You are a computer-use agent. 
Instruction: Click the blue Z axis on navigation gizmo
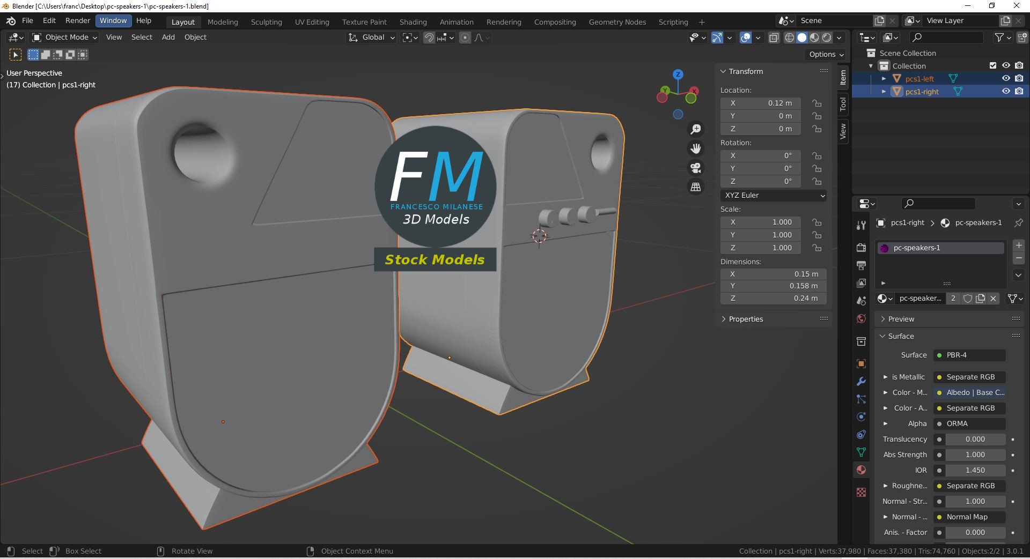(x=678, y=74)
